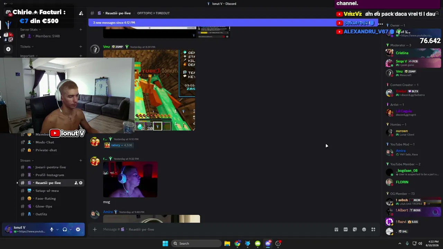
Task: Collapse the Important category
Action: pos(29,56)
